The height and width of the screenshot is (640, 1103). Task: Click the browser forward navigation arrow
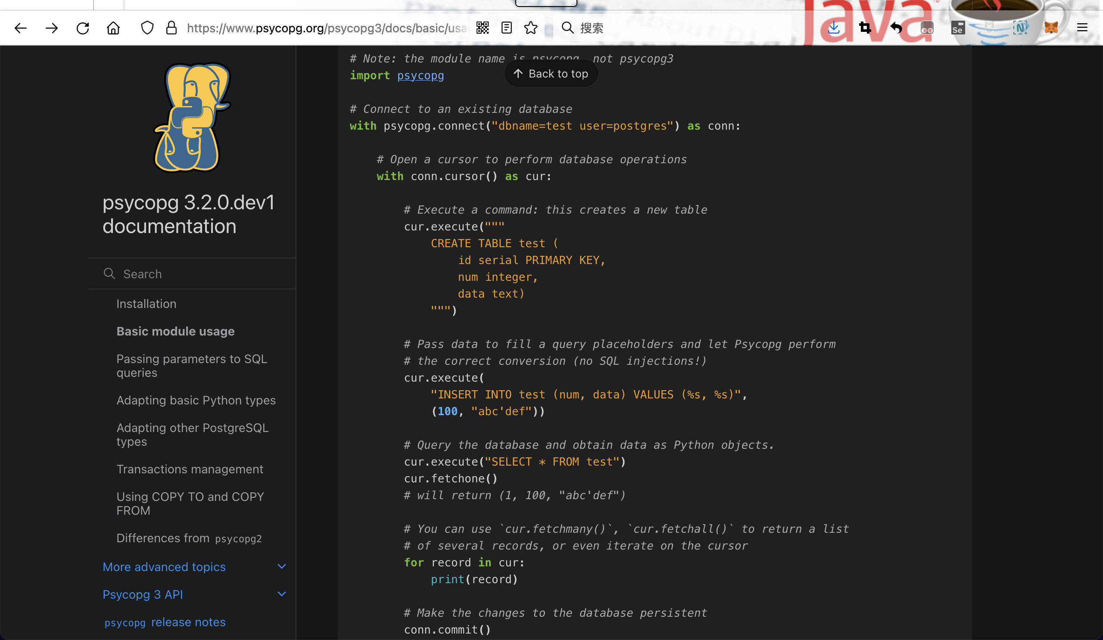pyautogui.click(x=51, y=28)
